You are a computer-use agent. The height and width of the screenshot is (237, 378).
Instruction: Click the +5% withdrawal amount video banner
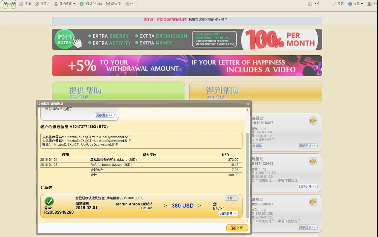[187, 66]
